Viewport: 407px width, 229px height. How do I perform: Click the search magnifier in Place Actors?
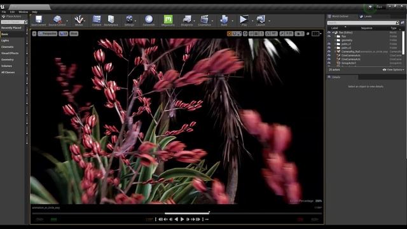[25, 22]
